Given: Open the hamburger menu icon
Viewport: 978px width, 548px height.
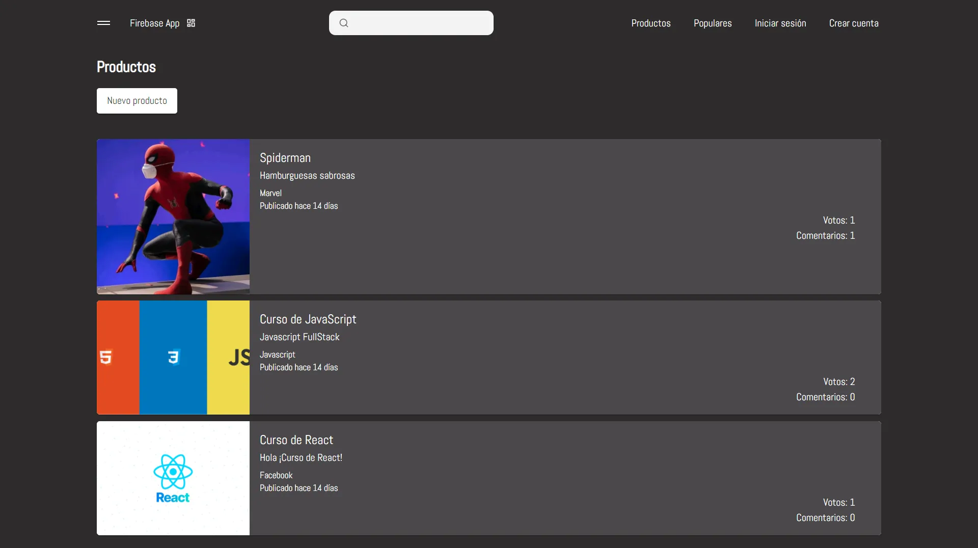Looking at the screenshot, I should [x=103, y=23].
